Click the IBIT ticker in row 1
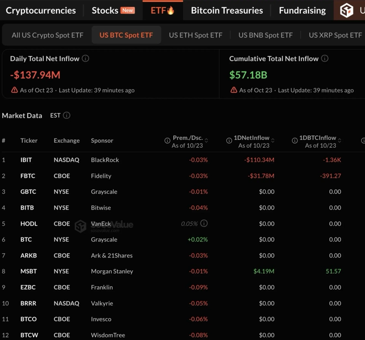This screenshot has height=340, width=365. [x=26, y=160]
